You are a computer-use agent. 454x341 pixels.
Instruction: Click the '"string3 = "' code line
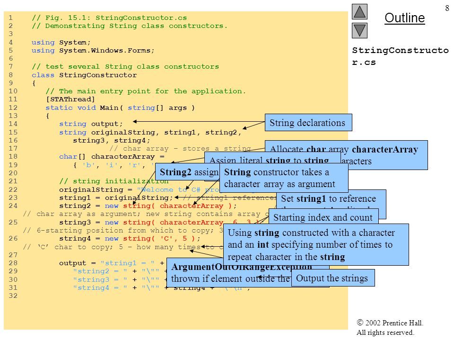100,279
